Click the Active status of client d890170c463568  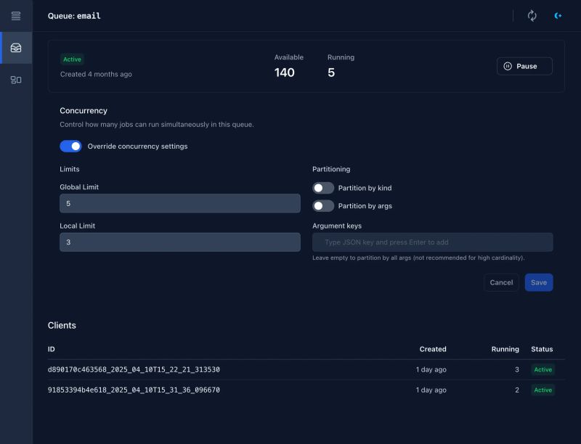[543, 369]
